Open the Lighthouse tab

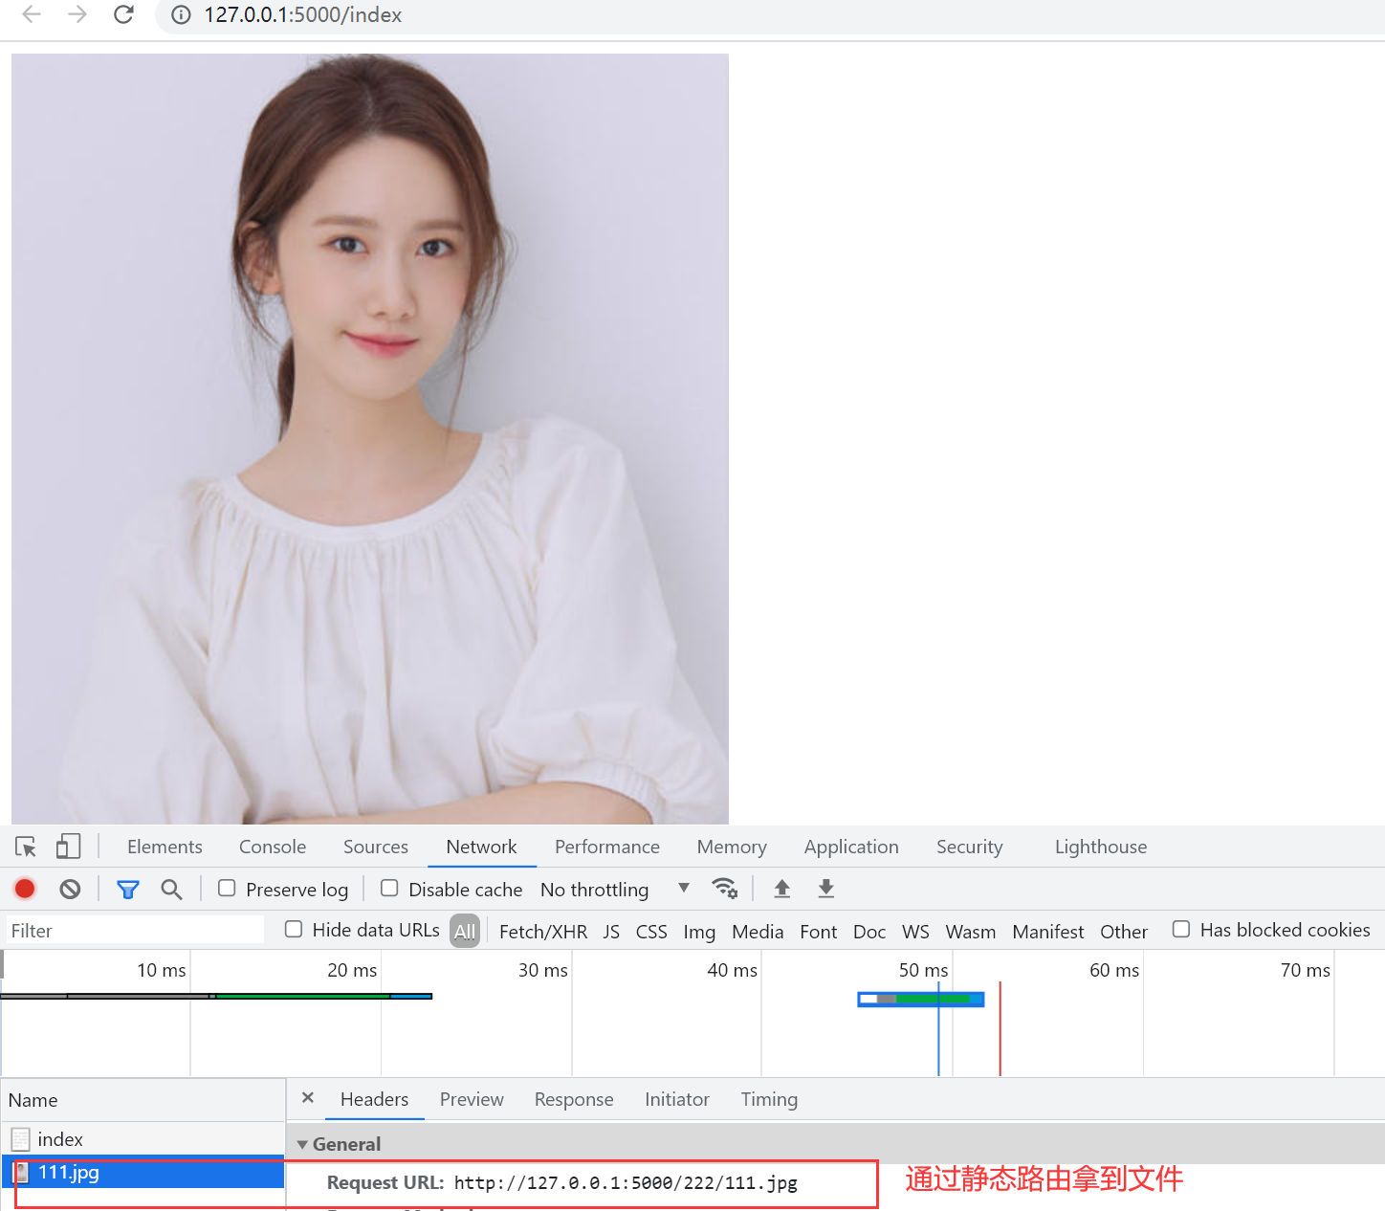pyautogui.click(x=1101, y=847)
